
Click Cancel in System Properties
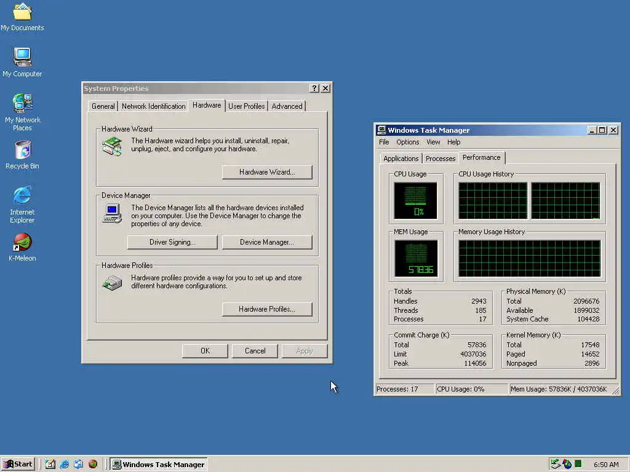(255, 351)
